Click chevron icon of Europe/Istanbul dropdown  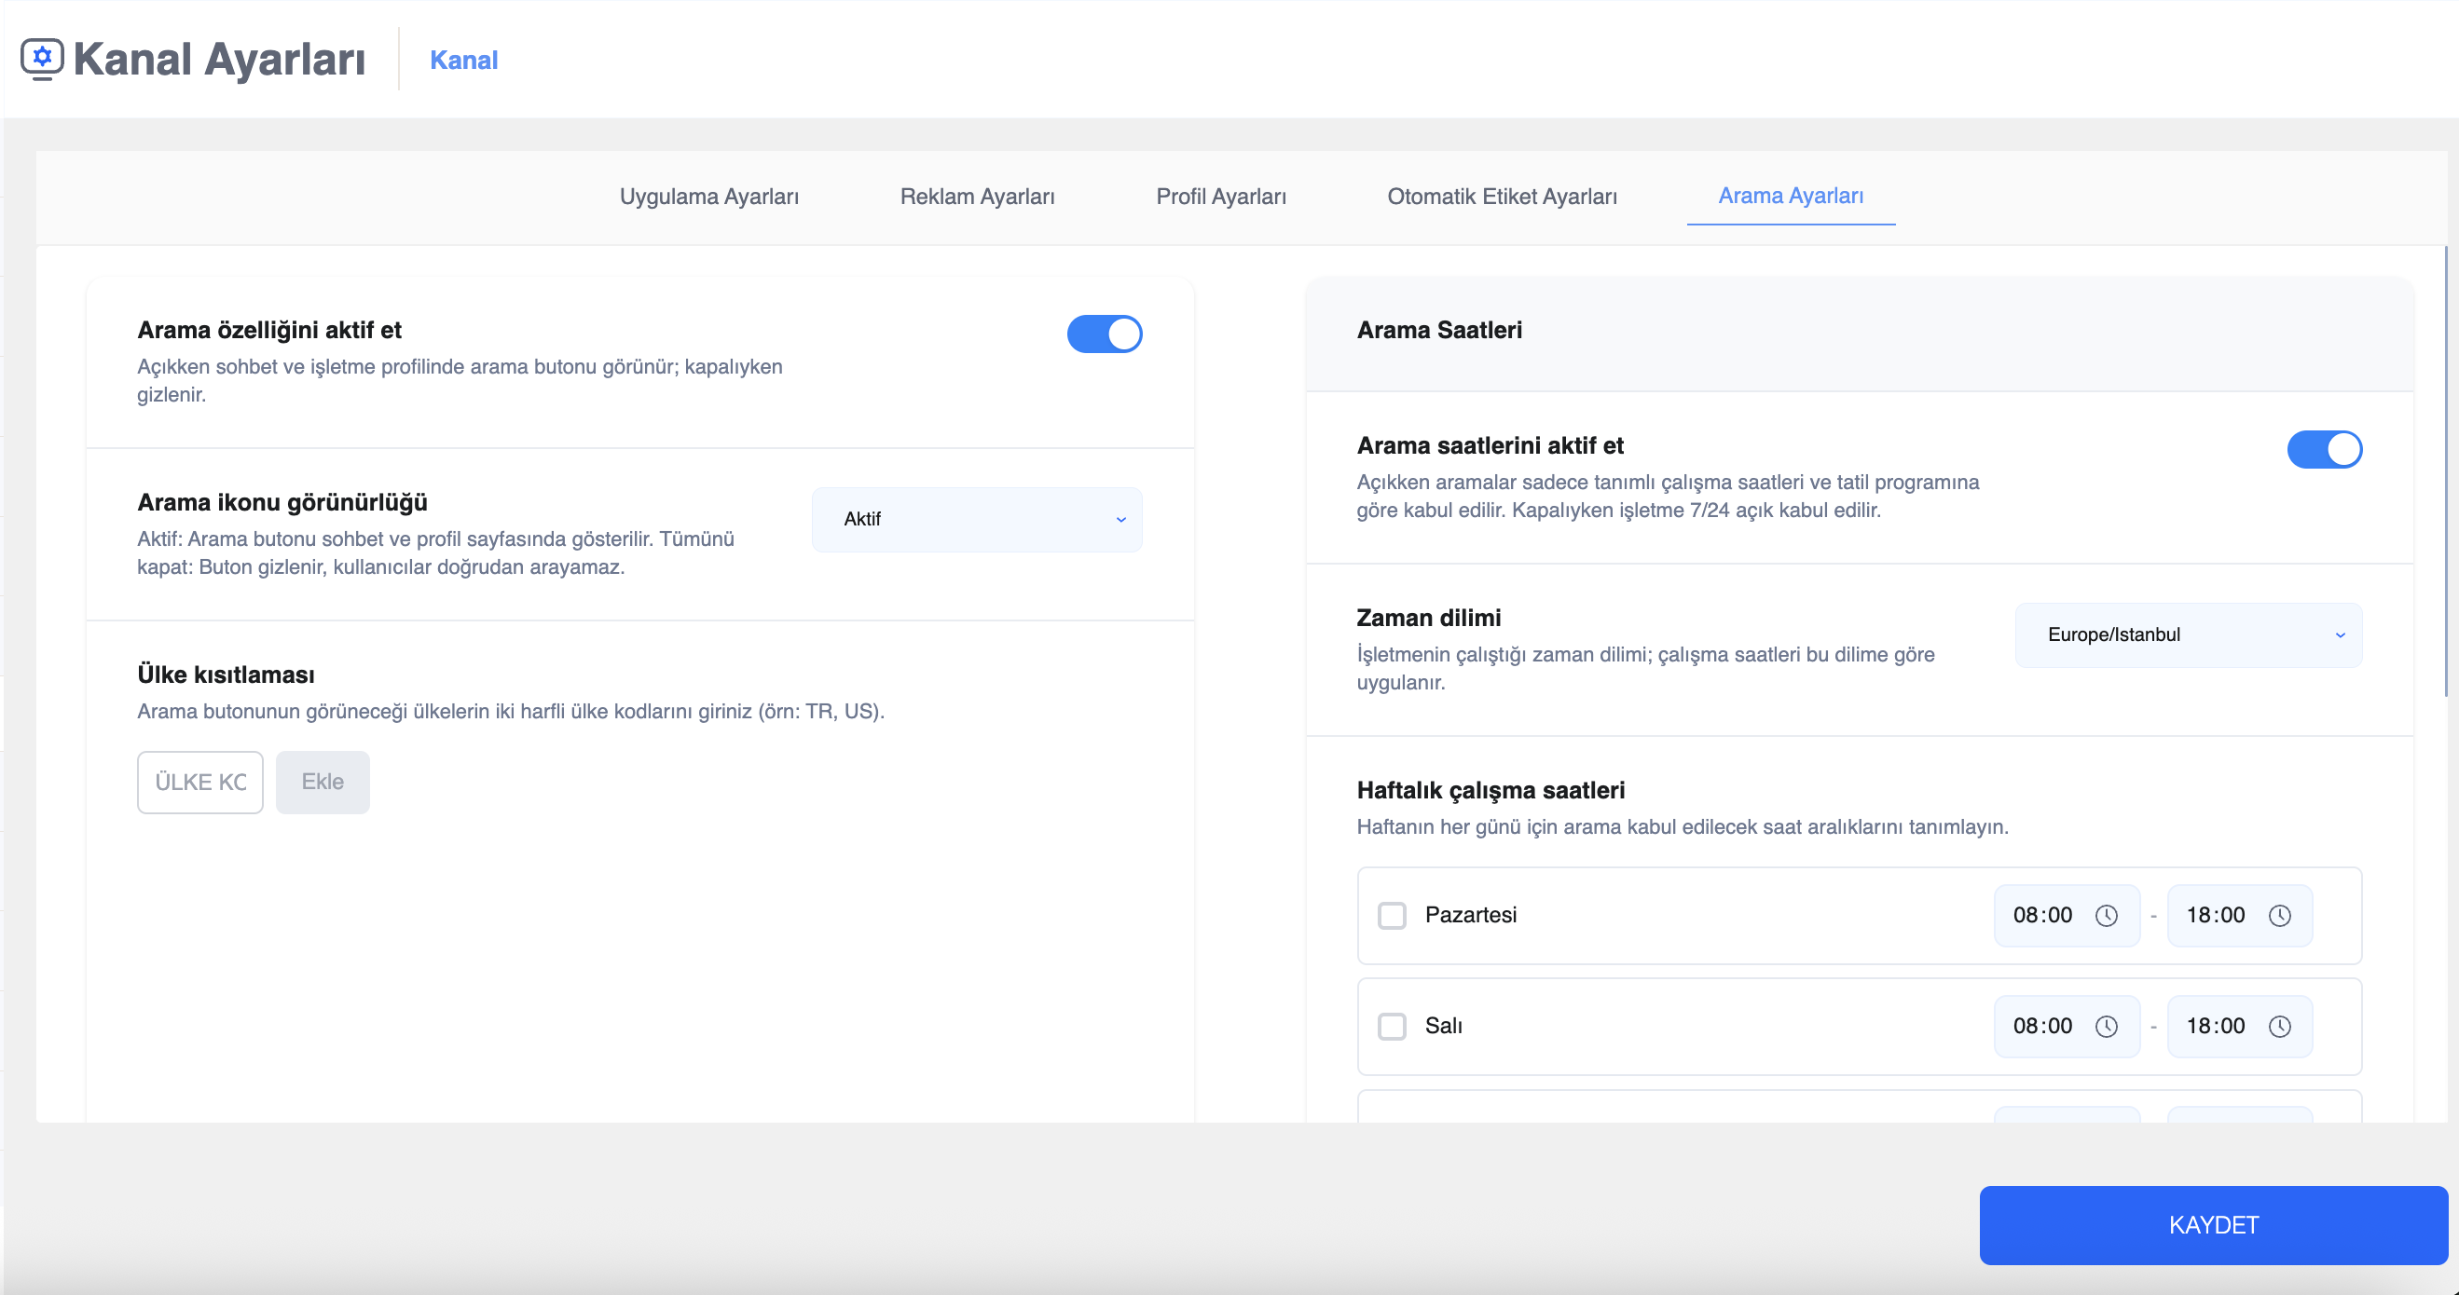coord(2340,635)
